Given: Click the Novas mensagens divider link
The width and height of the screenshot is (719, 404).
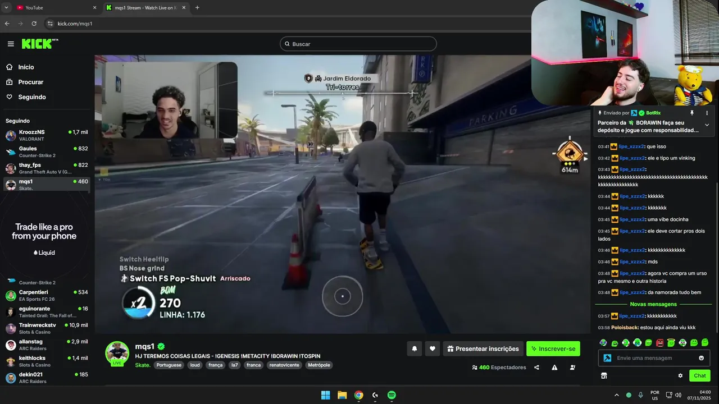Looking at the screenshot, I should point(653,304).
